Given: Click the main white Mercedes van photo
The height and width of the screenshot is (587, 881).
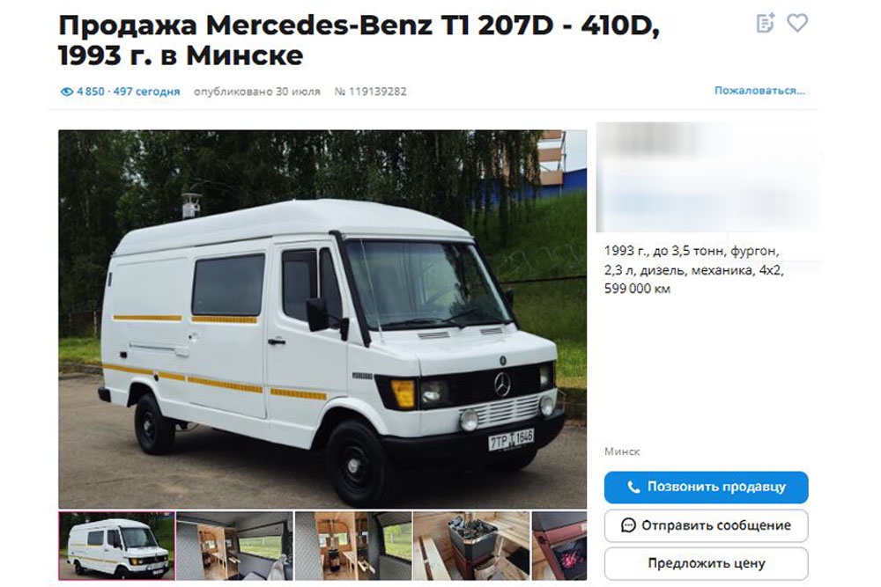Looking at the screenshot, I should (x=322, y=319).
